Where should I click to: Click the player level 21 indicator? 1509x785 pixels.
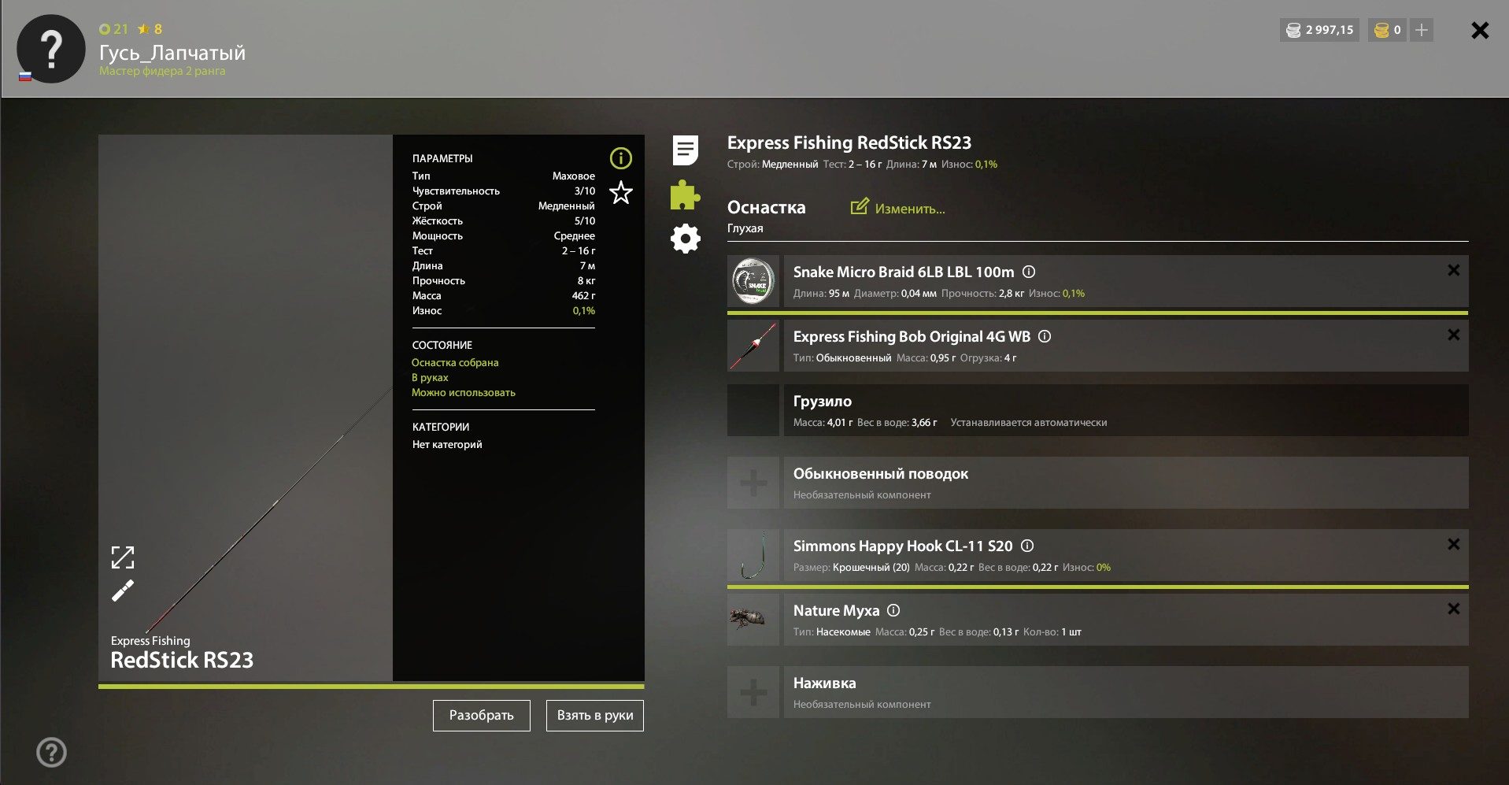coord(113,29)
